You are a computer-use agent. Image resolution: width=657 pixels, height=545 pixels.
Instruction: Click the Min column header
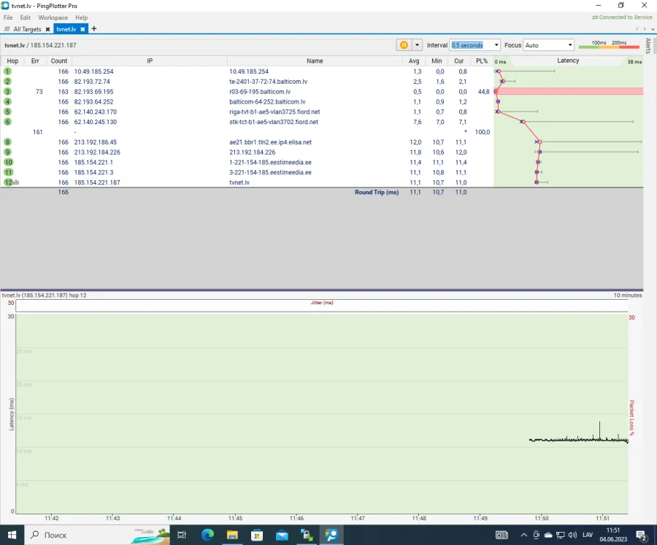[x=437, y=61]
